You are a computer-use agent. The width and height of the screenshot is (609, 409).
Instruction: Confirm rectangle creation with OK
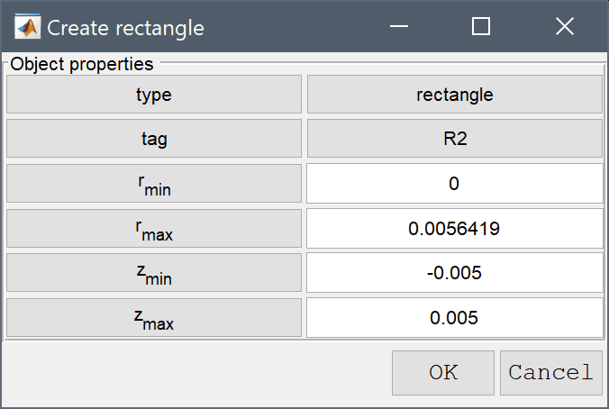tap(442, 373)
